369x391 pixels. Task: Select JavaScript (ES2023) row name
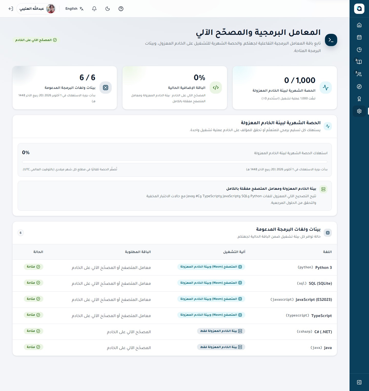point(314,300)
